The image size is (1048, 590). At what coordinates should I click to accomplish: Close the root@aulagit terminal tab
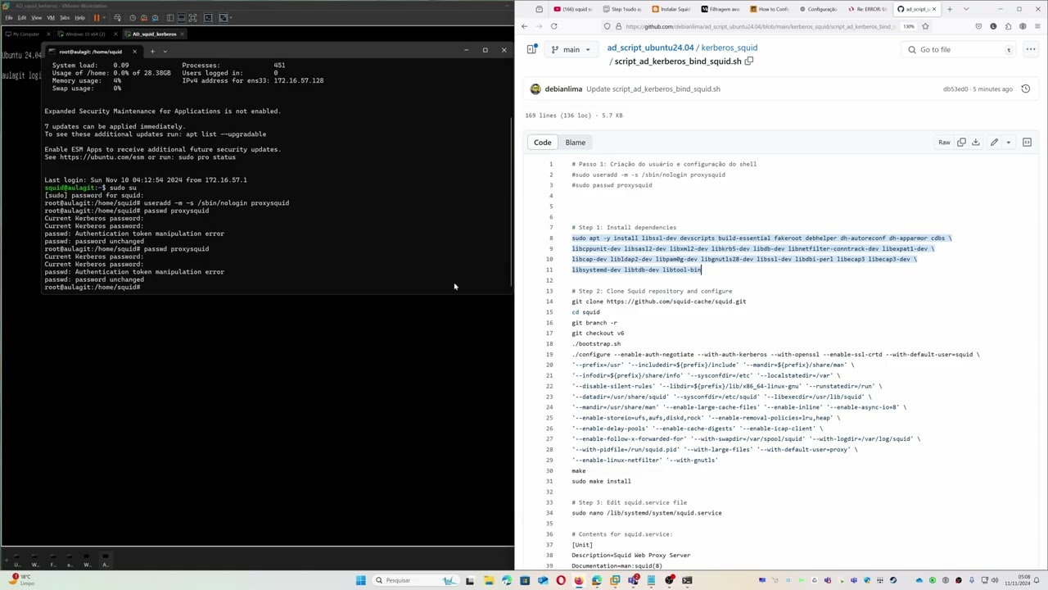click(134, 51)
